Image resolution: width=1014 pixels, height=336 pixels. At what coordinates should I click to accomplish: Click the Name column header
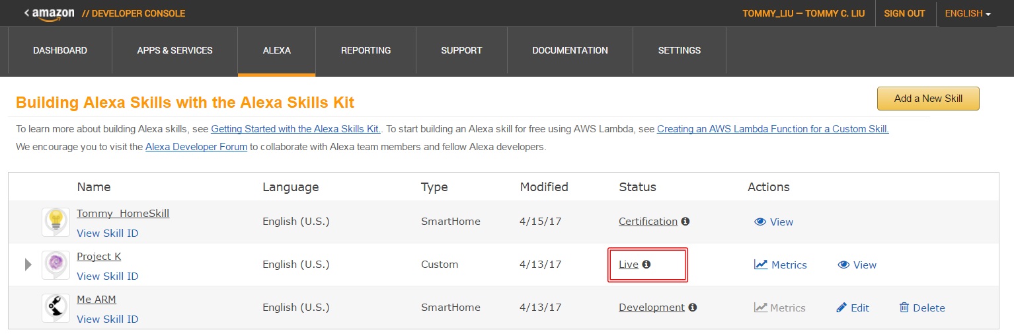coord(94,187)
